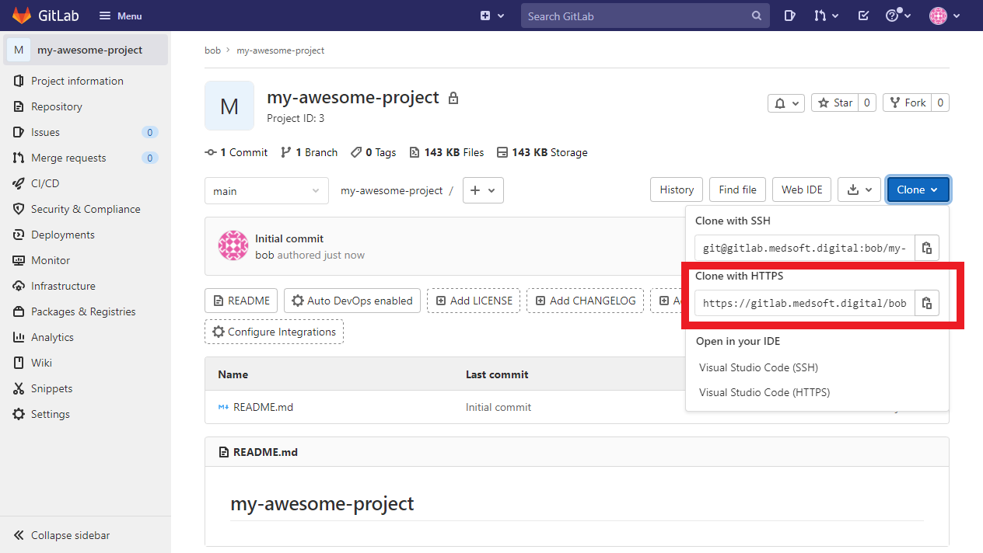
Task: Open the Merge requests top bar icon
Action: pos(825,16)
